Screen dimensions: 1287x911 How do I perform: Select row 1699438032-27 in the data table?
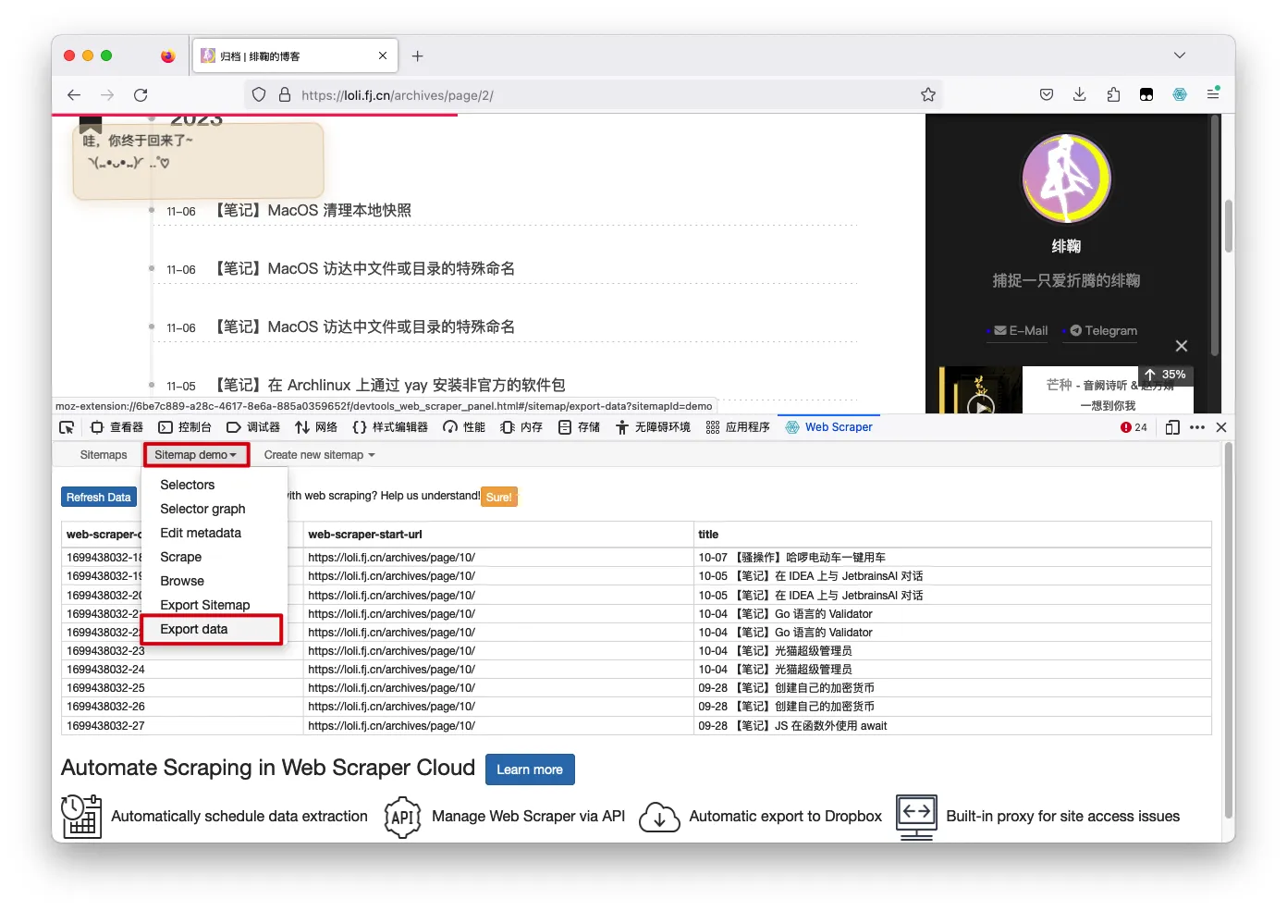tap(636, 726)
